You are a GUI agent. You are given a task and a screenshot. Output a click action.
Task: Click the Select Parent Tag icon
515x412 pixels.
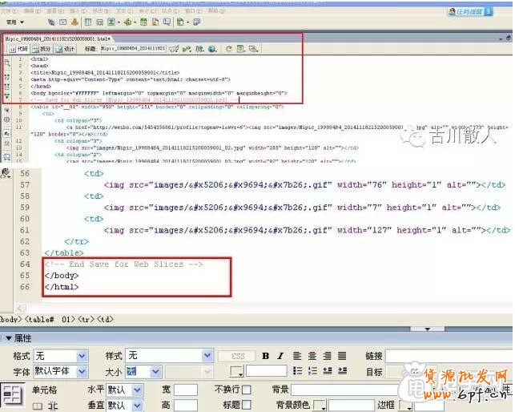7,110
